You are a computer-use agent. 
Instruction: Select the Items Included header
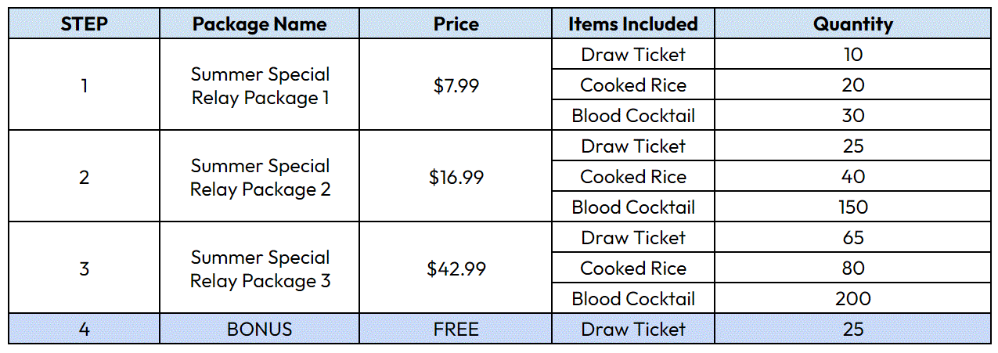pyautogui.click(x=633, y=24)
